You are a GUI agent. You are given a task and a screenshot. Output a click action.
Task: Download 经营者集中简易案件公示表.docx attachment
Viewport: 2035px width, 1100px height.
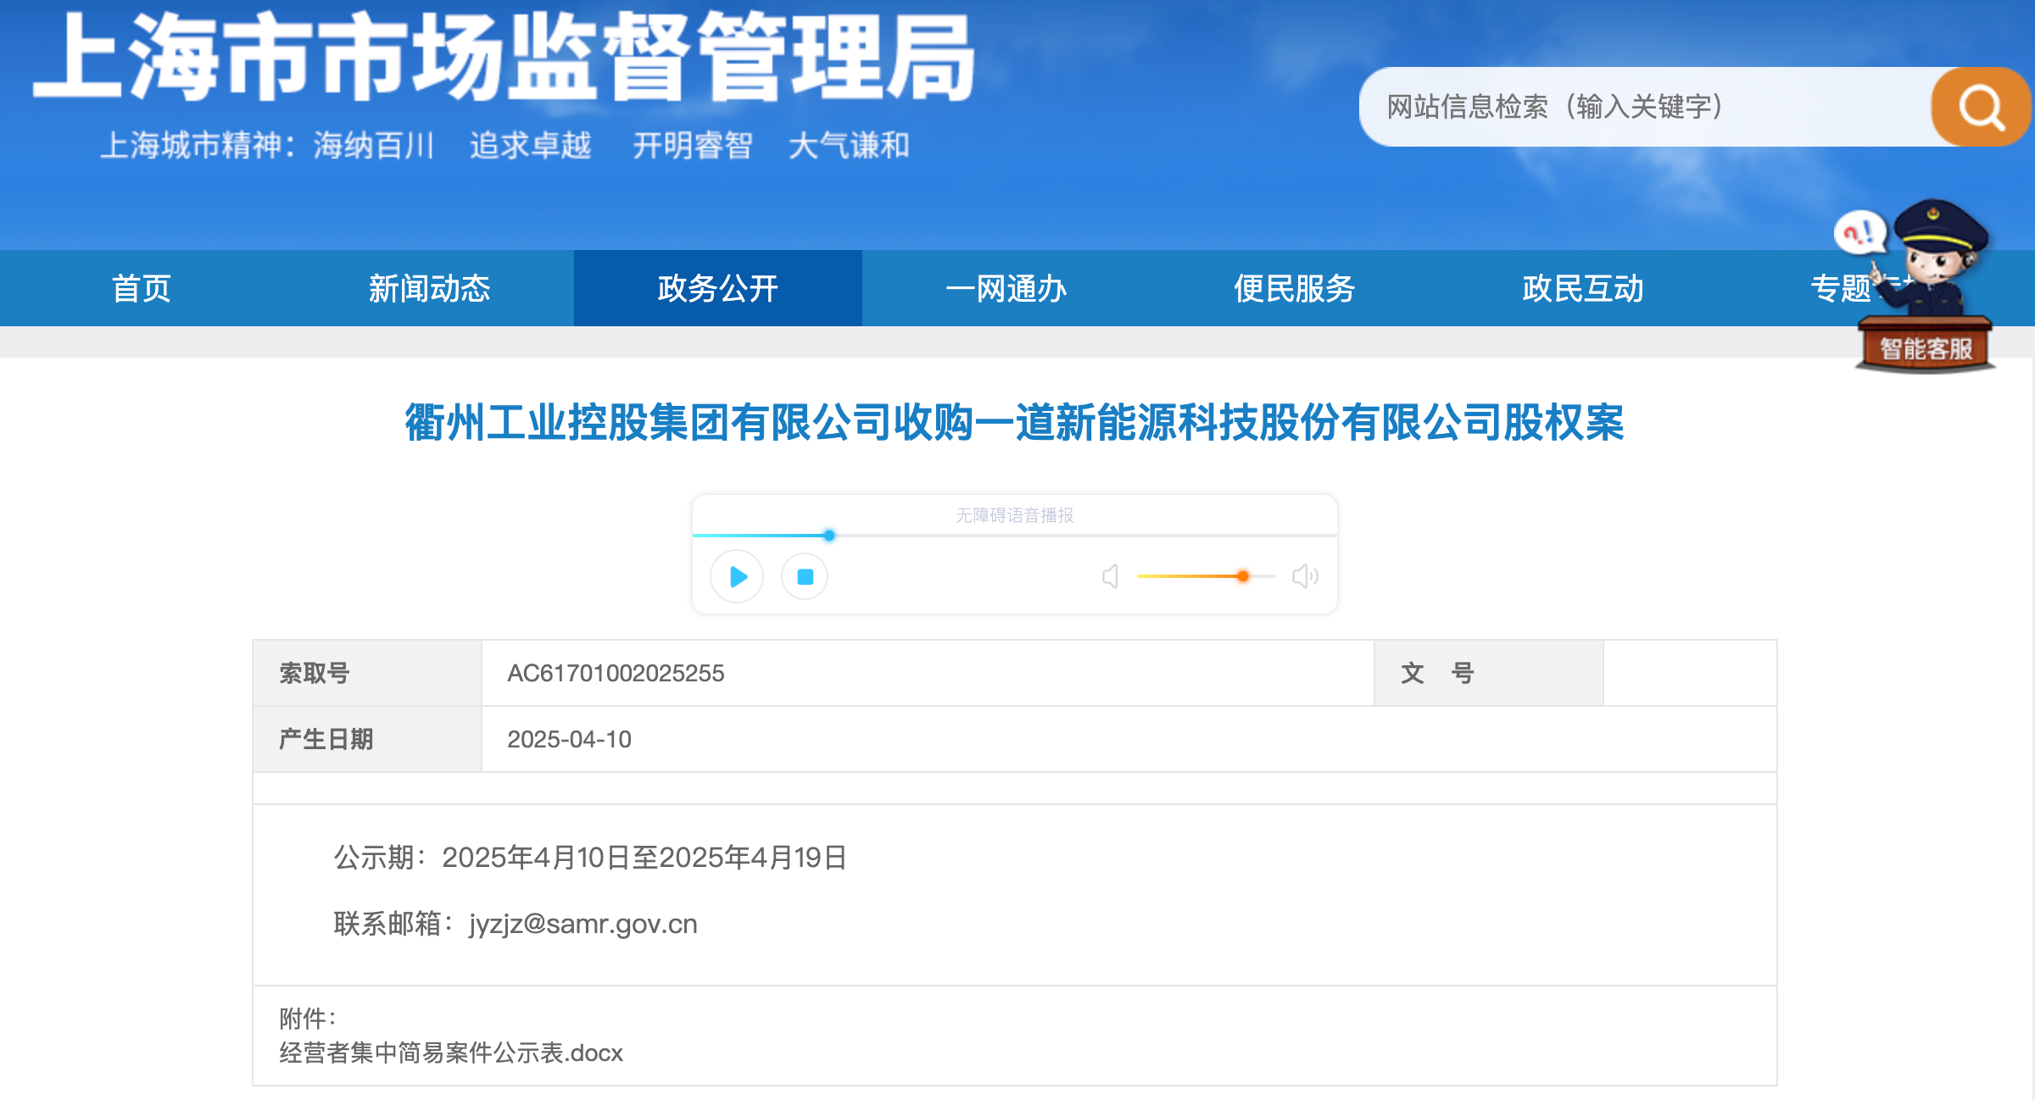click(x=451, y=1053)
